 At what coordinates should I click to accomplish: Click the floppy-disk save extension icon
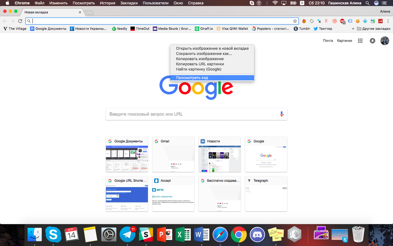coord(373,21)
